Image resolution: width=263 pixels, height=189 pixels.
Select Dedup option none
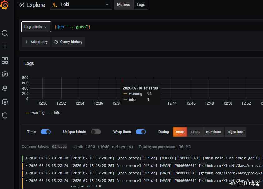pyautogui.click(x=180, y=132)
